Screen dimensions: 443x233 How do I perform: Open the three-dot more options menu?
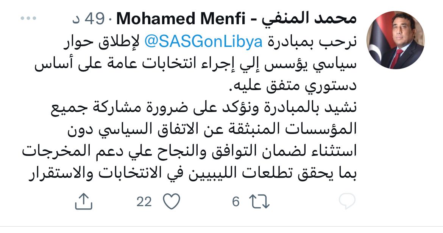pos(28,19)
